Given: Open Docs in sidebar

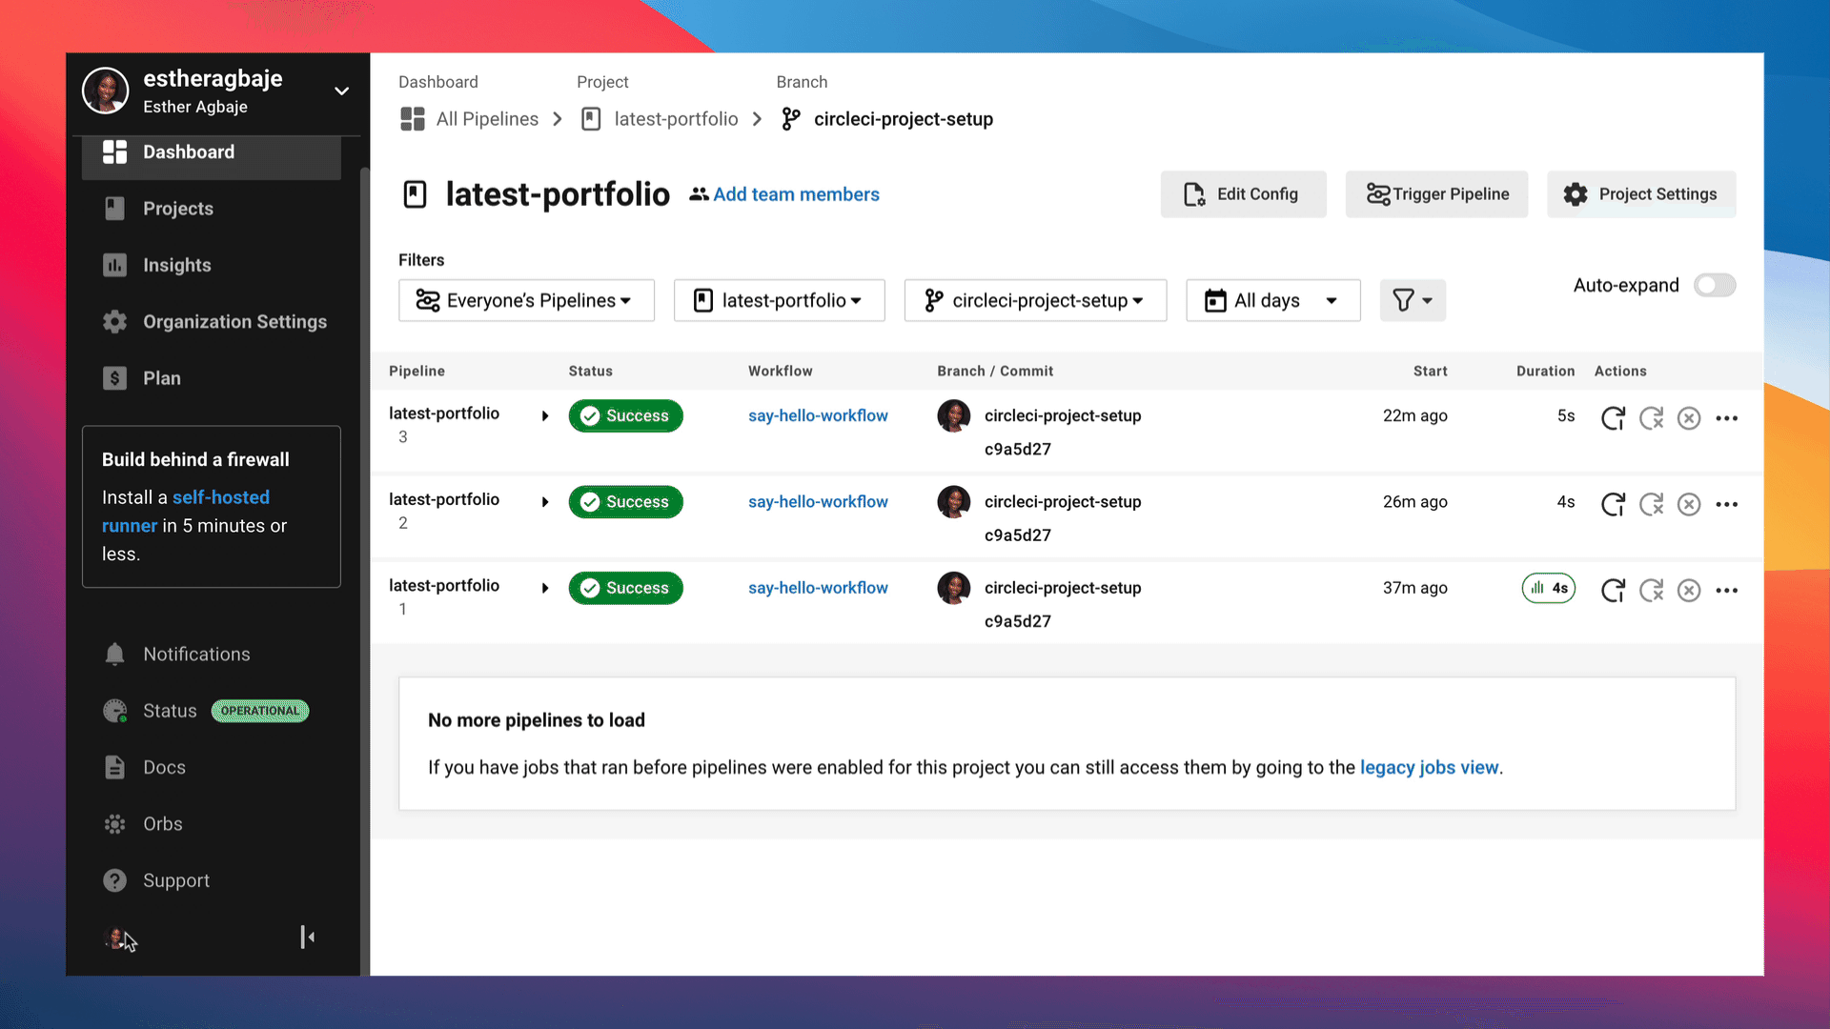Looking at the screenshot, I should (212, 767).
